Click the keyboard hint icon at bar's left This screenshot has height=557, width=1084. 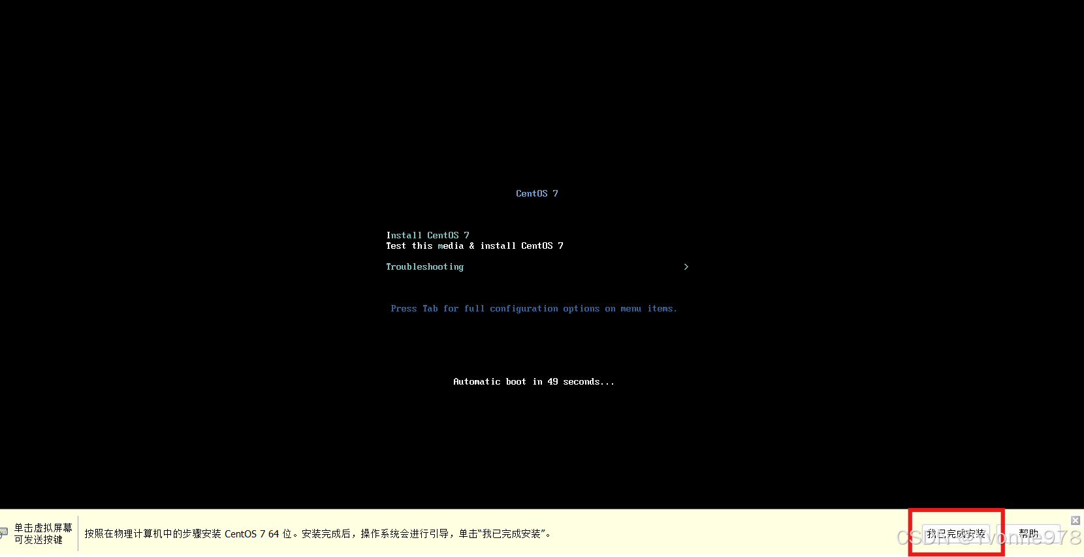point(4,533)
